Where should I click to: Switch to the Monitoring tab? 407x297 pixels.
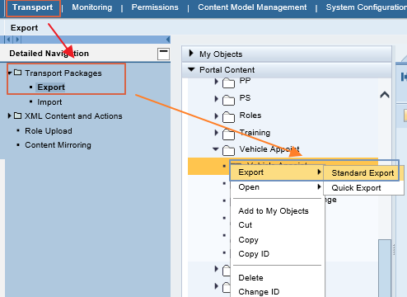(92, 7)
